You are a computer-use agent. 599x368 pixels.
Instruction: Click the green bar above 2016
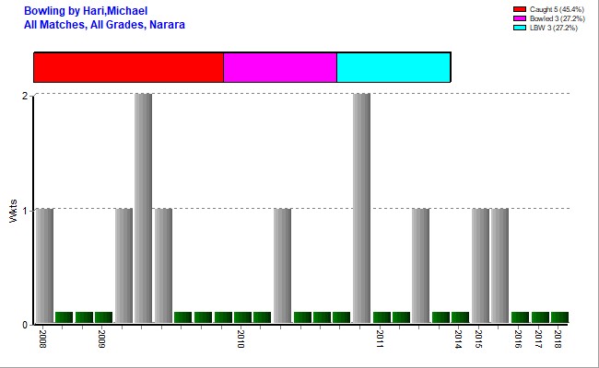click(x=521, y=317)
